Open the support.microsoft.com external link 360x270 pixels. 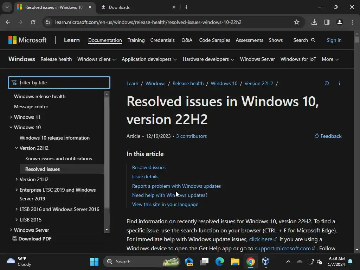click(x=285, y=249)
